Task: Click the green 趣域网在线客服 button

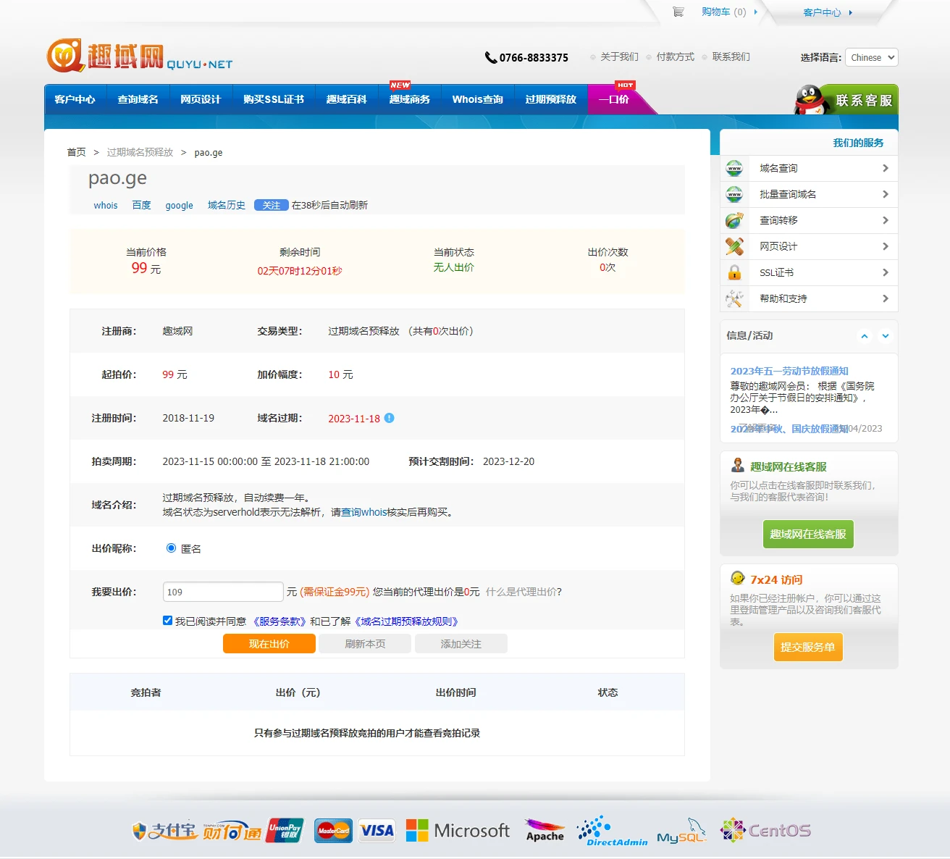Action: (807, 534)
